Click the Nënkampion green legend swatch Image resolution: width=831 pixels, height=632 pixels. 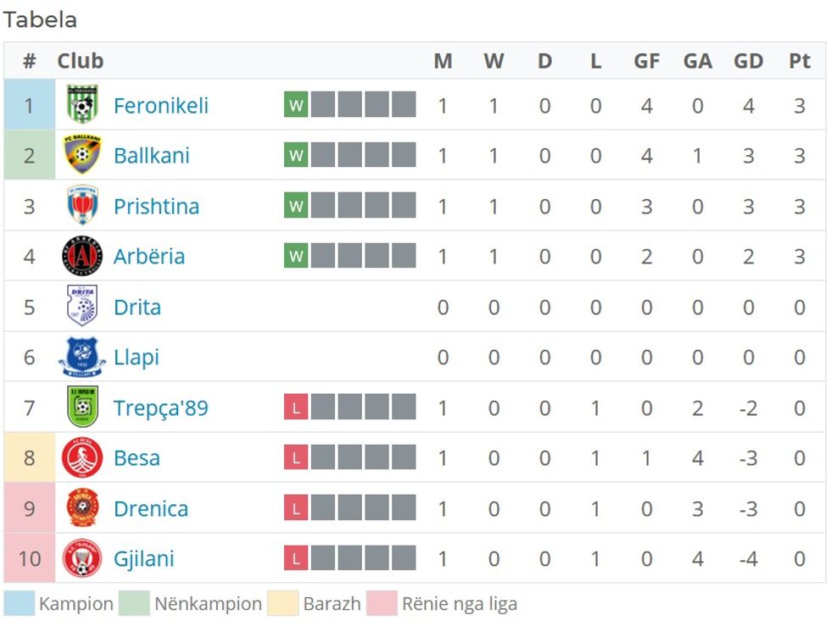[134, 604]
